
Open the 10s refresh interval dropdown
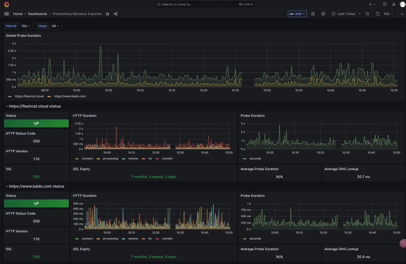(389, 14)
